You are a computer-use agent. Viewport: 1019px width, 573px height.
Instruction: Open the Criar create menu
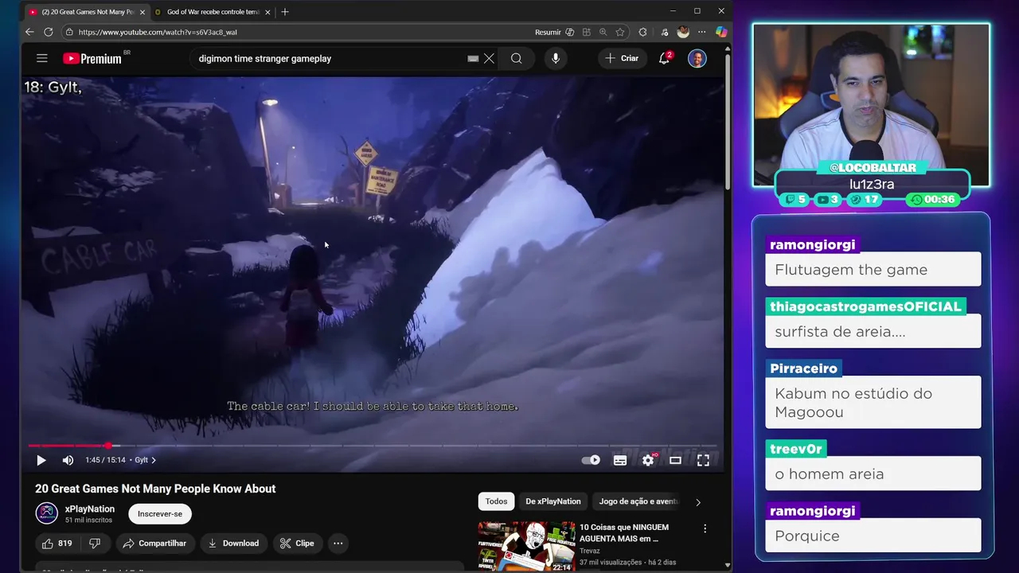click(622, 58)
